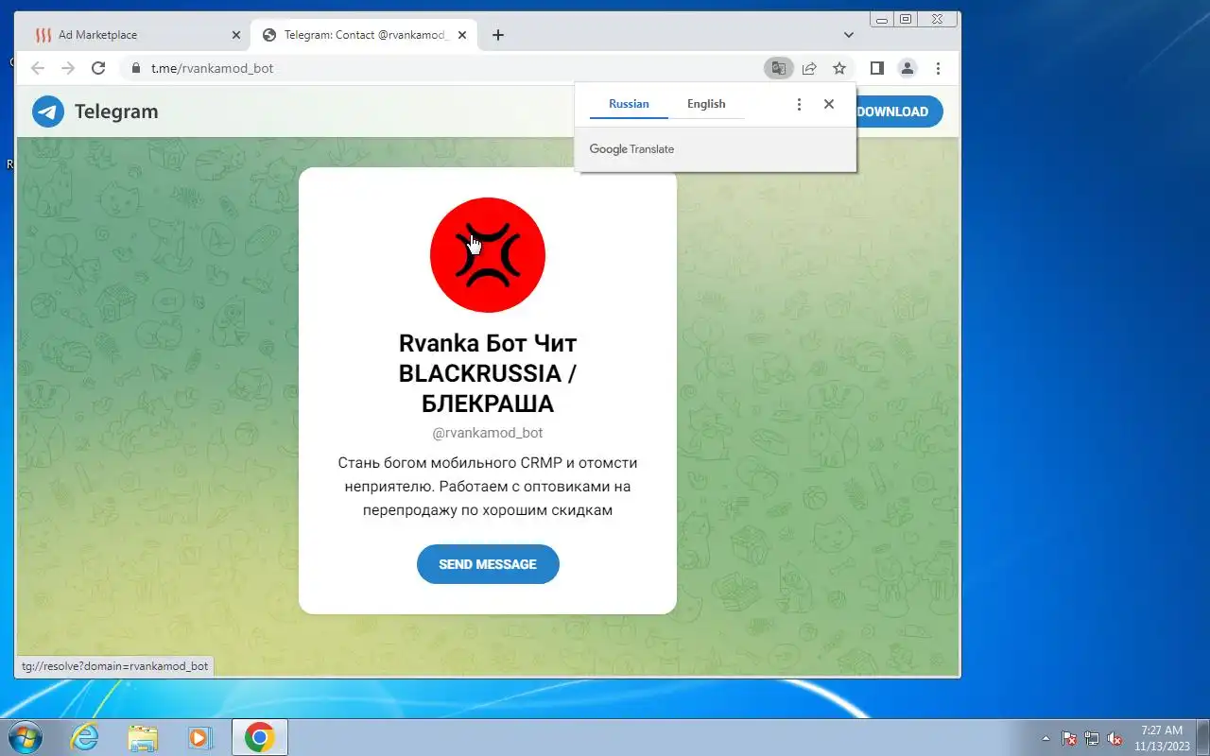Click the network tray icon
The image size is (1210, 756).
pos(1092,738)
